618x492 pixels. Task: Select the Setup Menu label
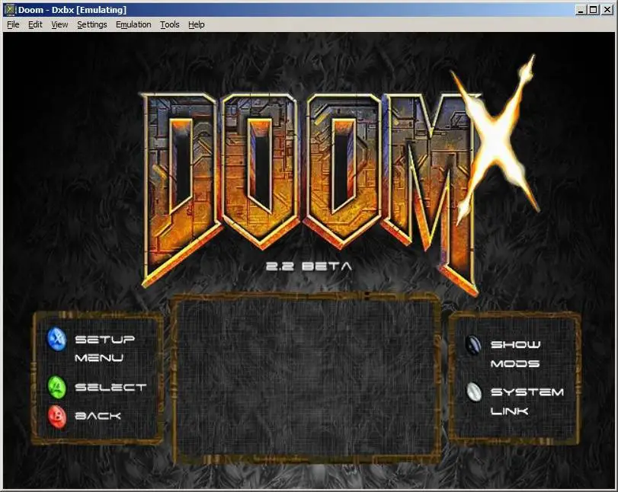pyautogui.click(x=105, y=348)
